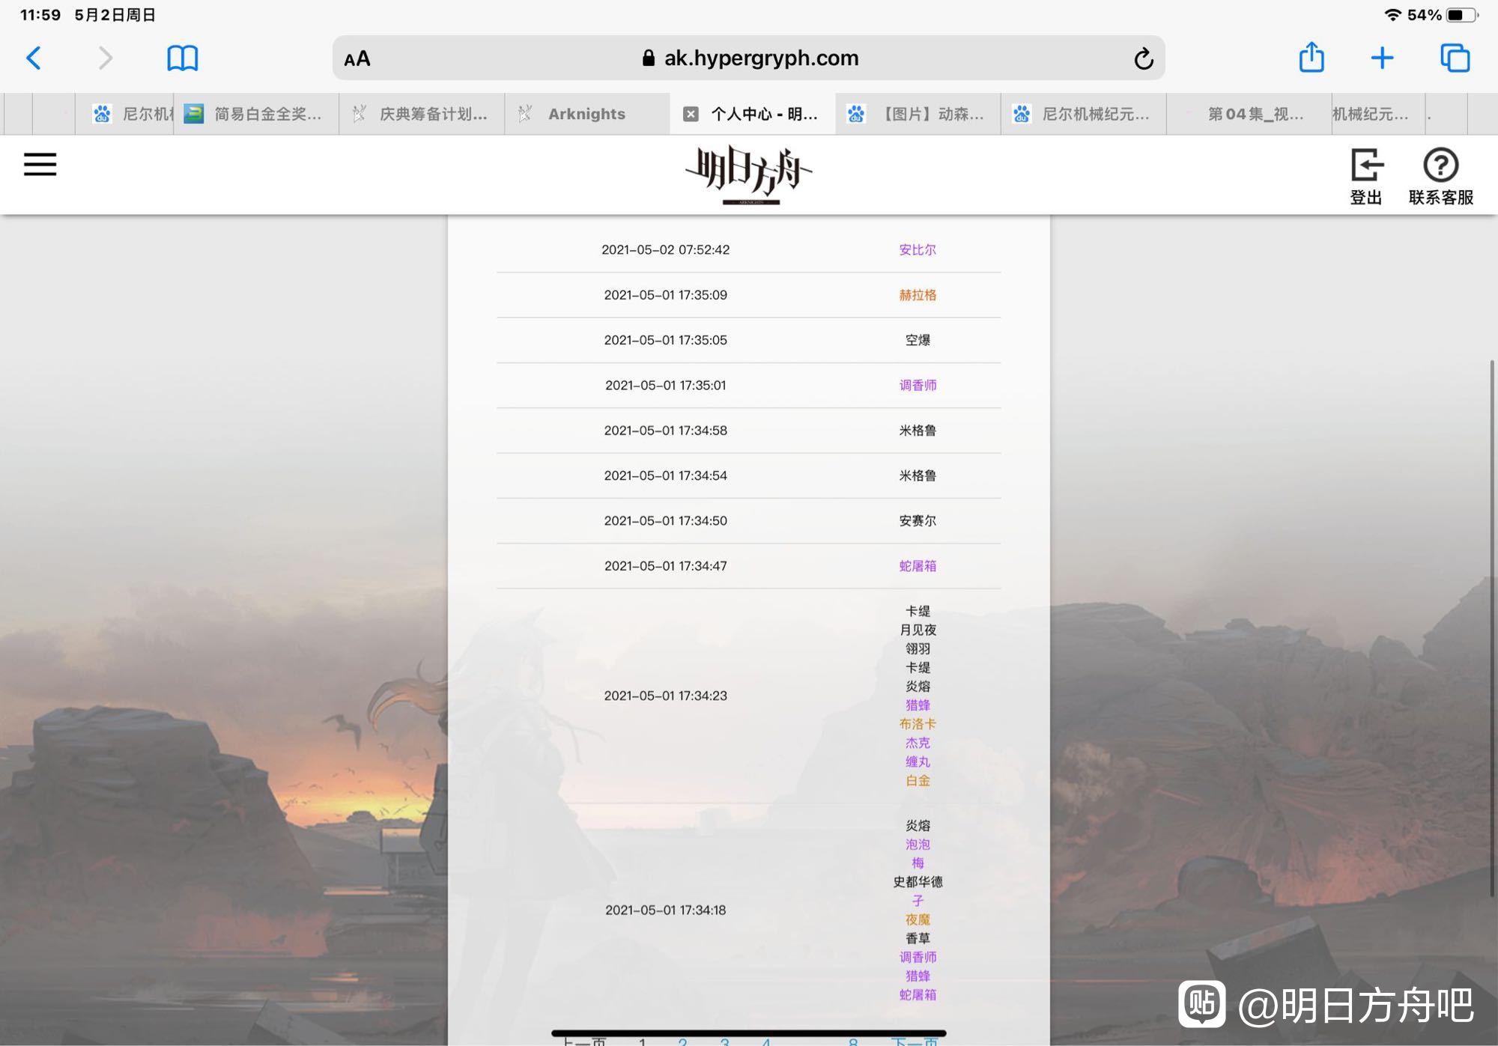Tap the Safari forward arrow
1498x1046 pixels.
click(105, 58)
